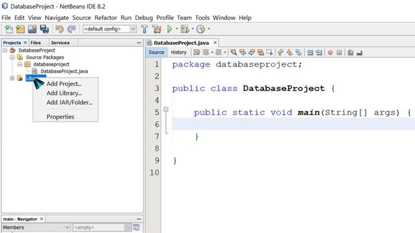Image resolution: width=415 pixels, height=233 pixels.
Task: Open the Navigate menu
Action: (x=56, y=17)
